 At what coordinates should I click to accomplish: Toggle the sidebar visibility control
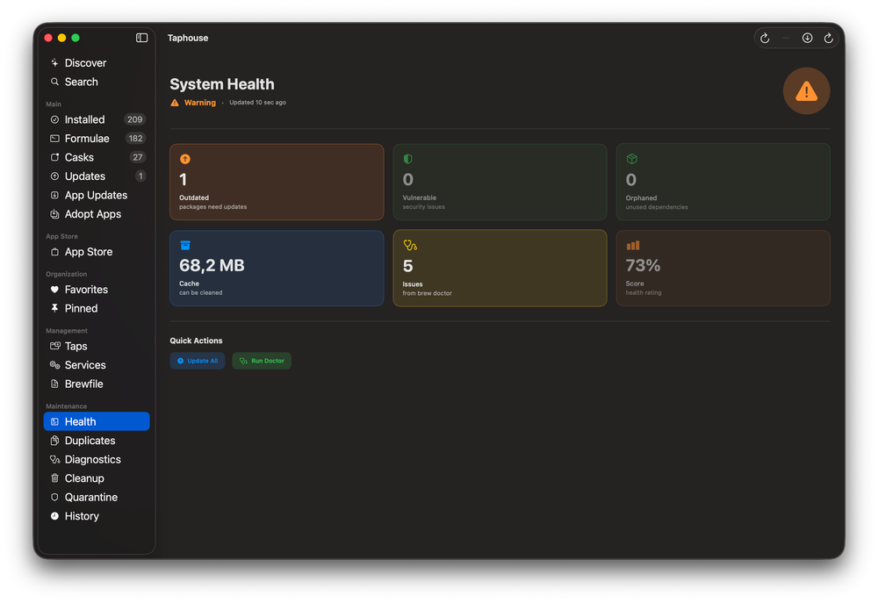point(141,38)
